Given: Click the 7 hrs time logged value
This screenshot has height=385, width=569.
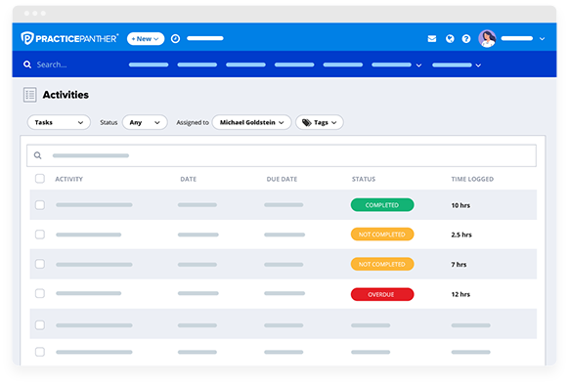Looking at the screenshot, I should [459, 265].
